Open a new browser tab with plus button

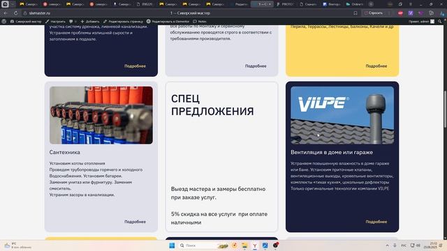point(371,4)
